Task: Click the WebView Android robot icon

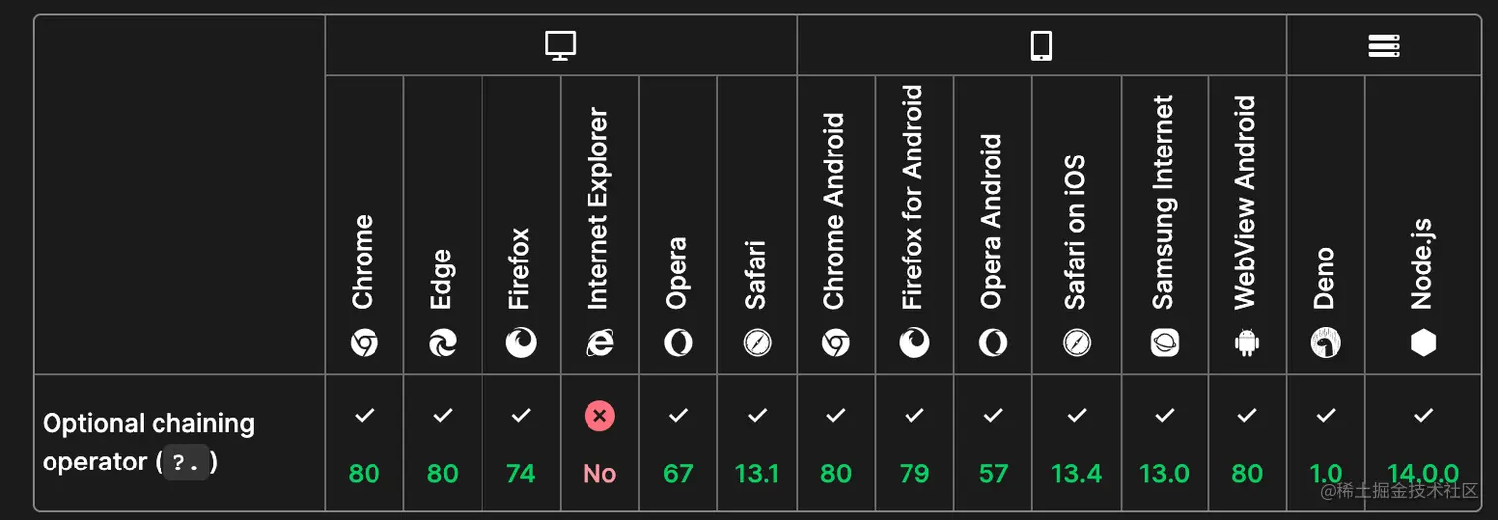Action: 1246,344
